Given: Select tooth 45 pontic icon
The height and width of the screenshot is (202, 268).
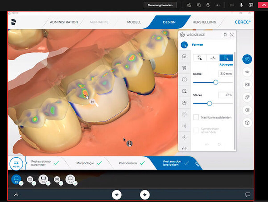Looking at the screenshot, I should tap(43, 180).
